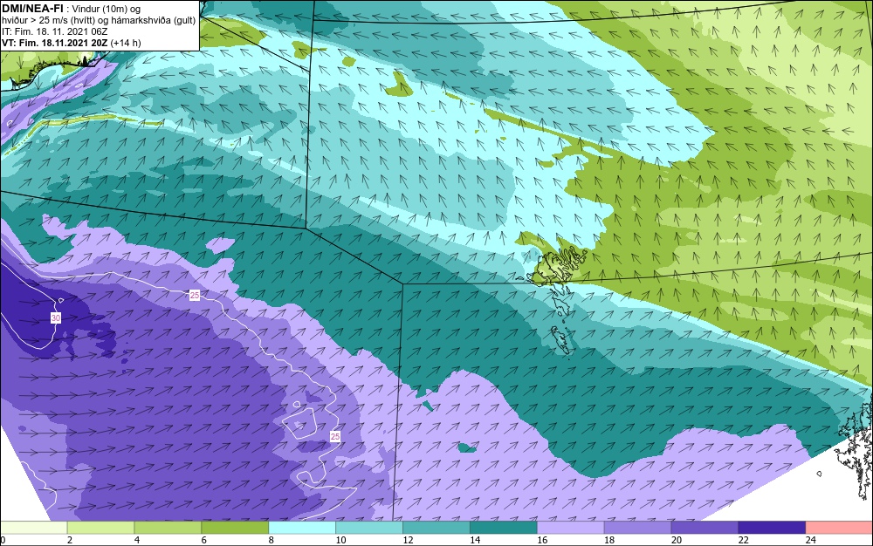The image size is (873, 546).
Task: Click the upper 25 gust contour label
Action: coord(195,295)
